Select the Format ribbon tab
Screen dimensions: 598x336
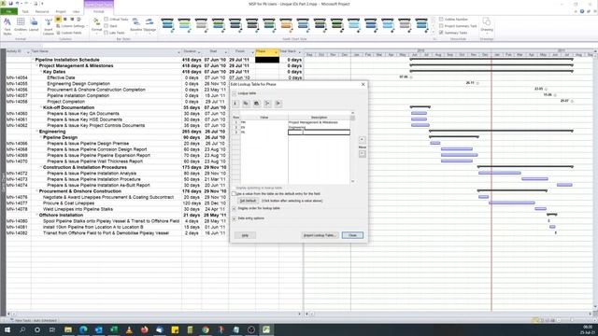click(x=98, y=11)
